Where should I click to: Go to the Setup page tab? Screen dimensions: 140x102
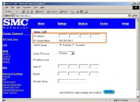pyautogui.click(x=62, y=24)
